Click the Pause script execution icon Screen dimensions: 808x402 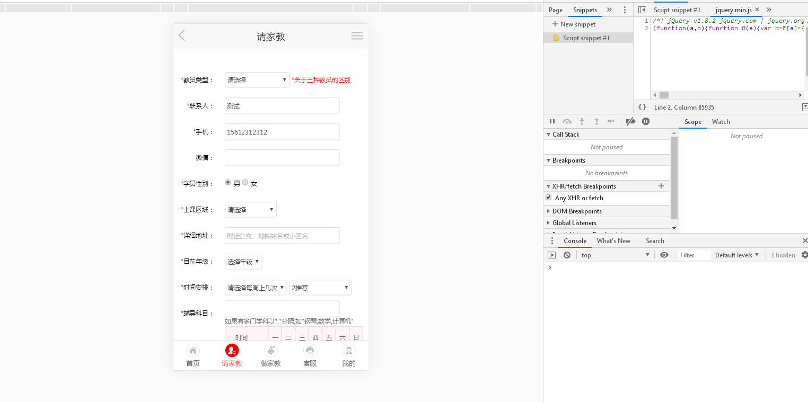point(552,121)
